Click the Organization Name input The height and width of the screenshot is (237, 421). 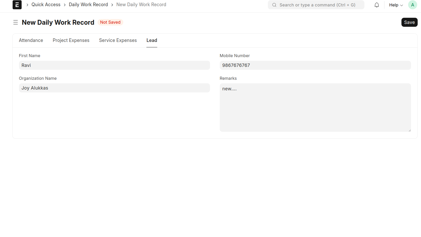click(x=114, y=88)
